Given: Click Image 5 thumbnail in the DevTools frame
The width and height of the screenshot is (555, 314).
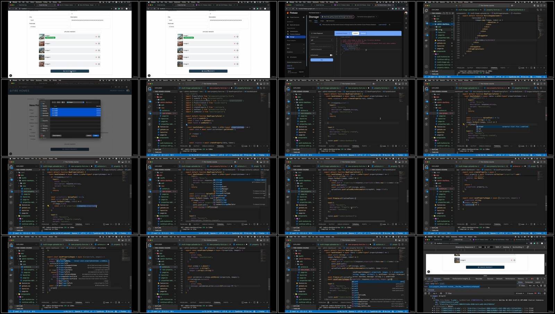Looking at the screenshot, I should pos(457,260).
